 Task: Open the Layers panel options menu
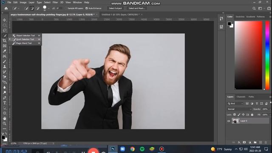270,97
